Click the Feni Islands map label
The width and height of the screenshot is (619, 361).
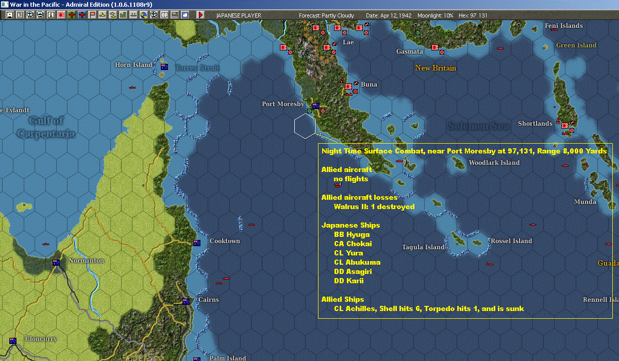point(564,26)
